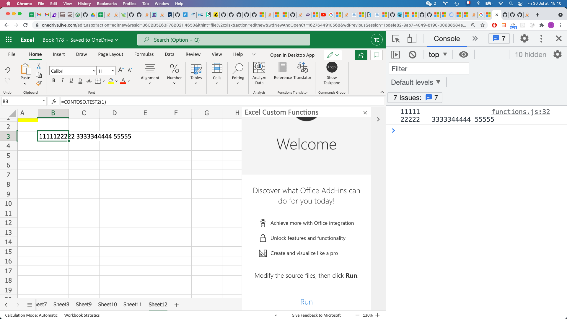Click the 7 Issues button in console
This screenshot has width=567, height=319.
click(x=415, y=98)
